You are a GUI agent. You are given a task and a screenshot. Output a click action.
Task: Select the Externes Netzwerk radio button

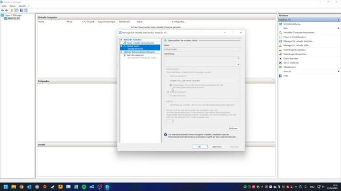168,76
